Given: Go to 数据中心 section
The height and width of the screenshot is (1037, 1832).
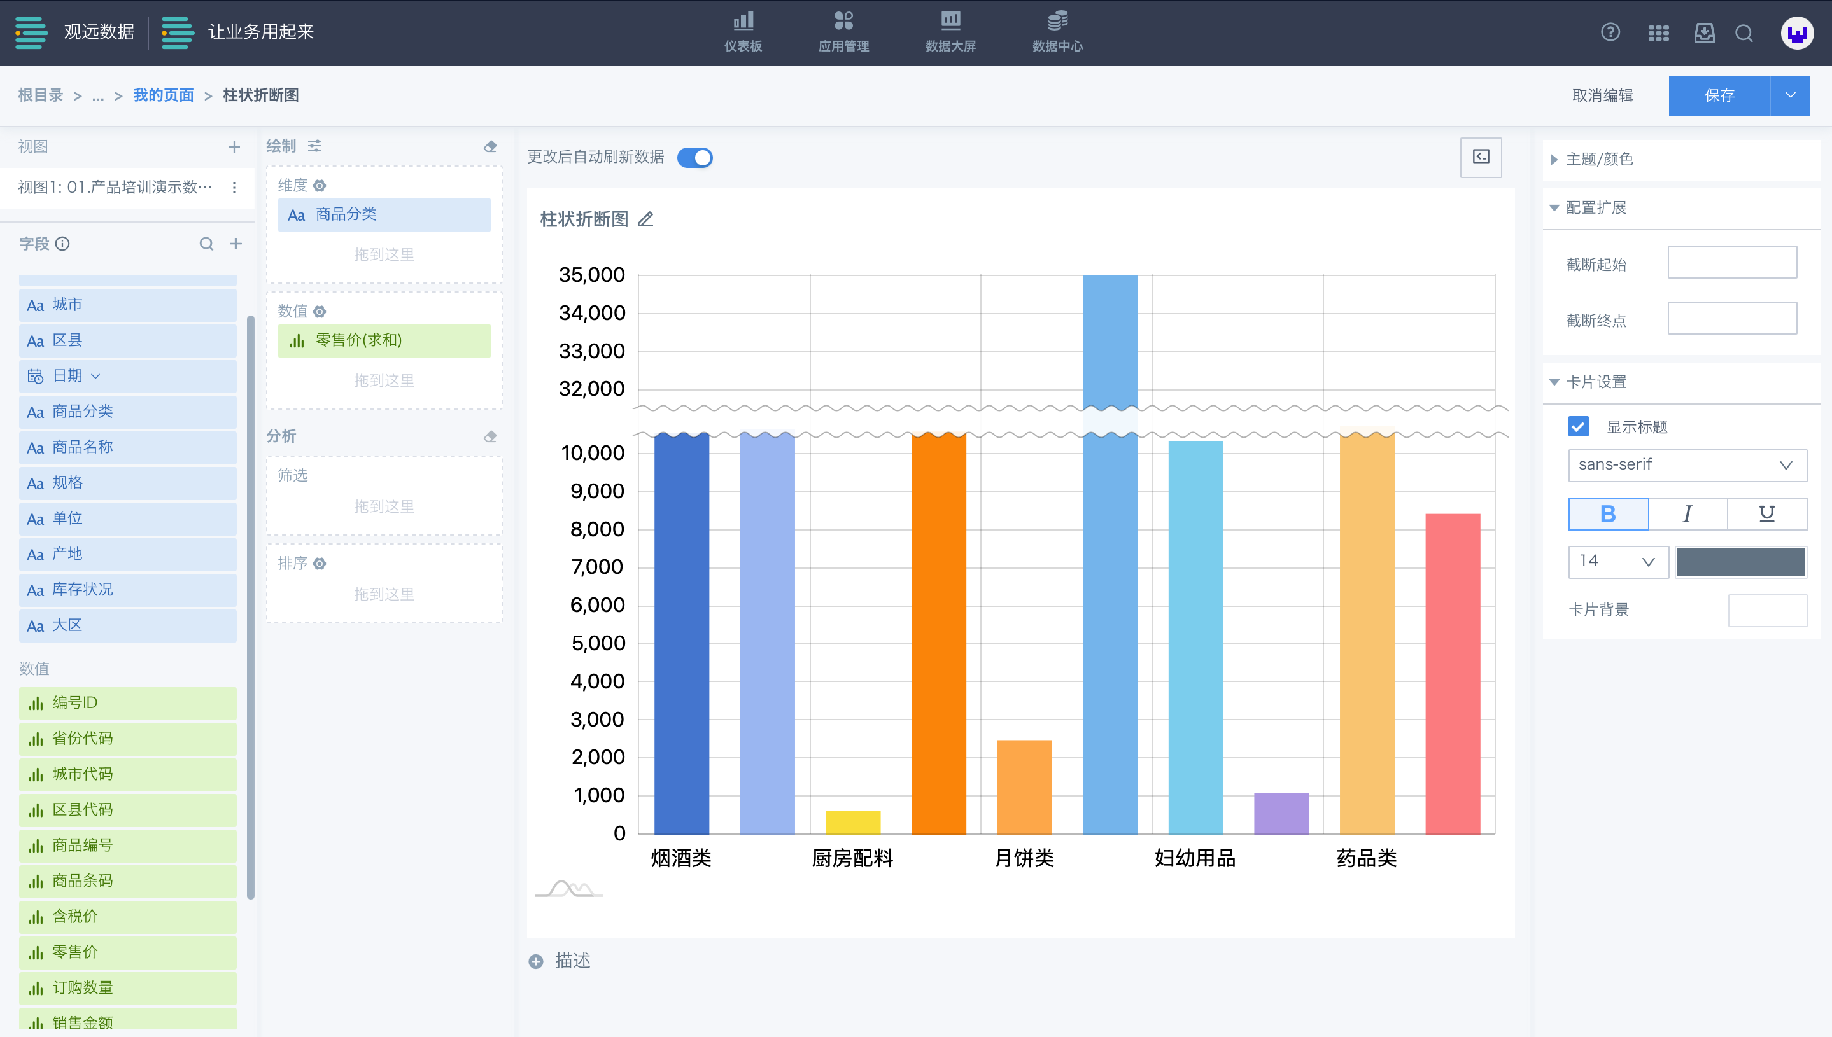Looking at the screenshot, I should coord(1057,32).
